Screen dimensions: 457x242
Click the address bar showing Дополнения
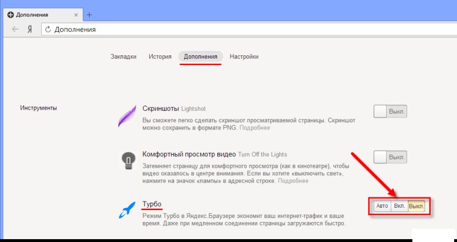pyautogui.click(x=249, y=29)
